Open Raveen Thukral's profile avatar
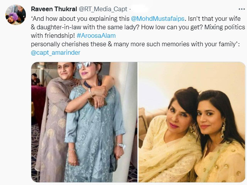The height and width of the screenshot is (185, 247). click(x=15, y=15)
